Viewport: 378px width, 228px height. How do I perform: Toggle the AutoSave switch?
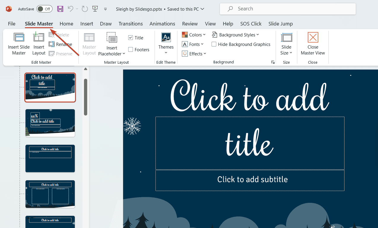tap(45, 9)
